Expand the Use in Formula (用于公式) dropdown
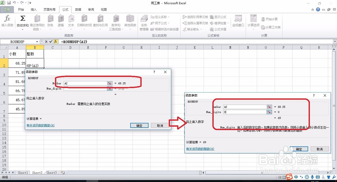This screenshot has width=337, height=182. pos(168,23)
